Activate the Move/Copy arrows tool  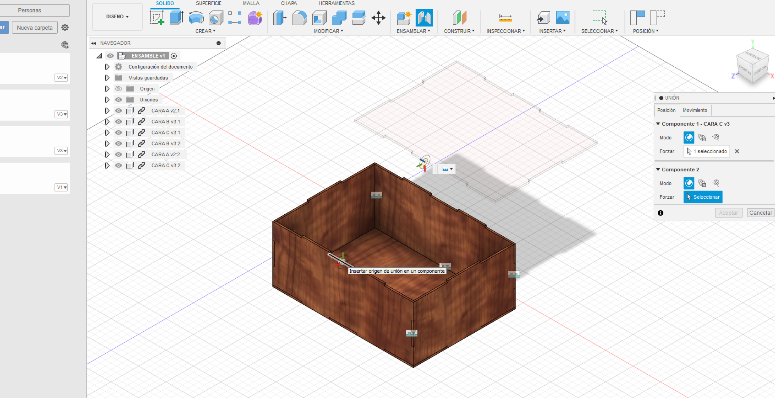379,18
